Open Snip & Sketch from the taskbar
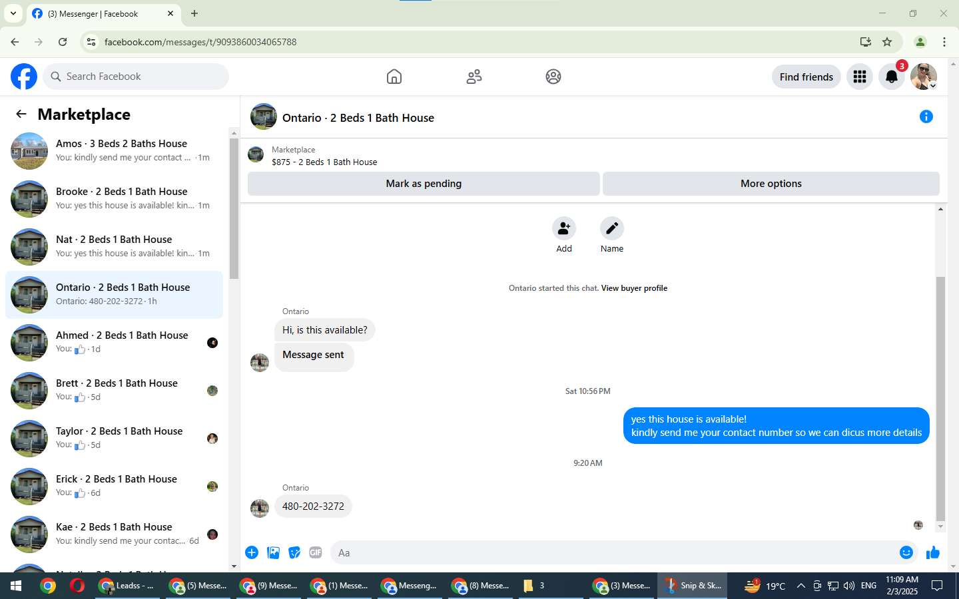 click(x=693, y=586)
